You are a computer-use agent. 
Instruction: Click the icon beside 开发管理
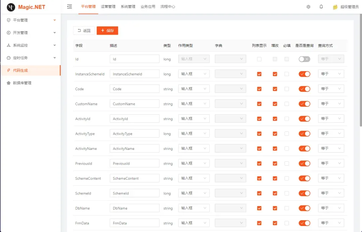point(8,33)
